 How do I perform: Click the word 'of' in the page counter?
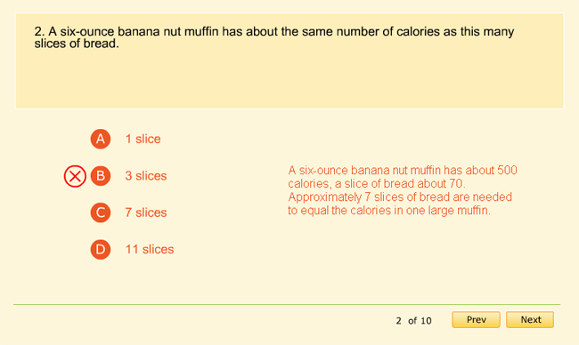click(x=412, y=321)
